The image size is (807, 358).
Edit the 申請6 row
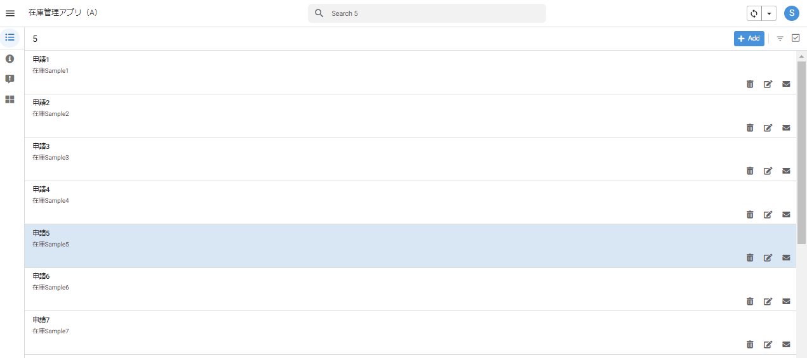pyautogui.click(x=768, y=302)
